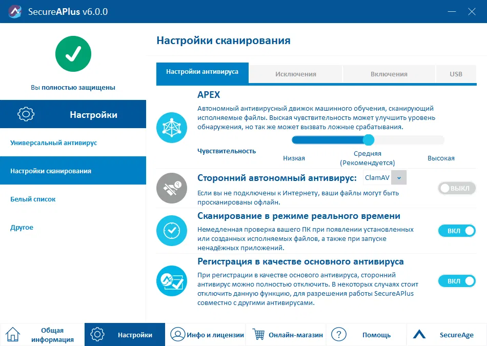This screenshot has width=487, height=346.
Task: Click the primary antivirus registration icon
Action: click(172, 281)
